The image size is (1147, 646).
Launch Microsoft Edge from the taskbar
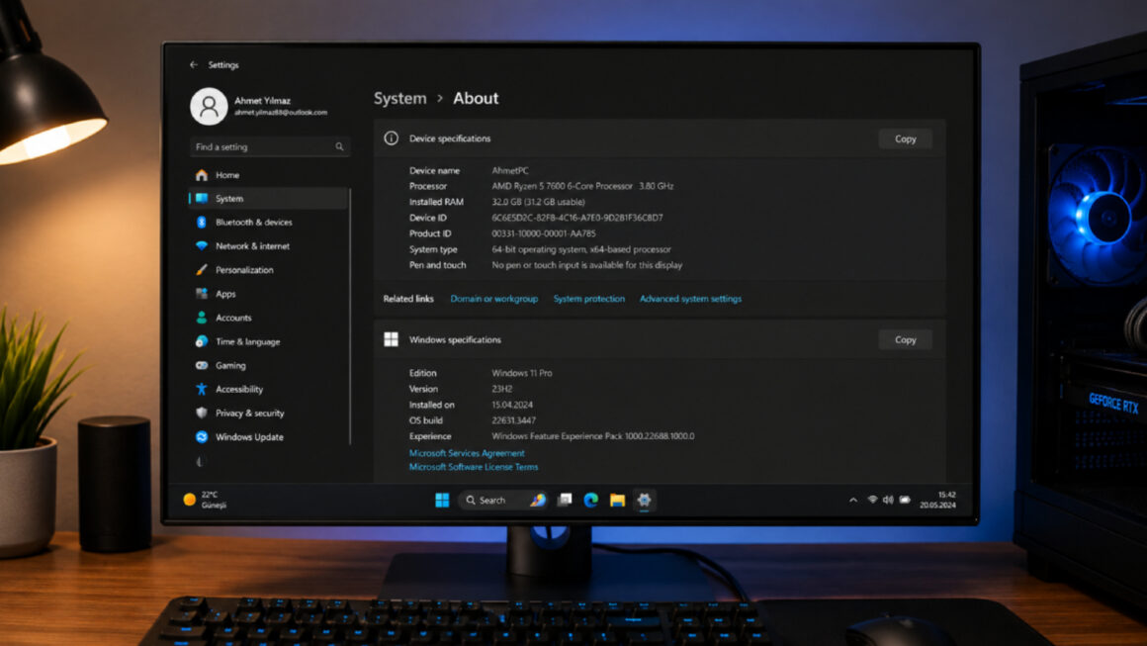591,500
